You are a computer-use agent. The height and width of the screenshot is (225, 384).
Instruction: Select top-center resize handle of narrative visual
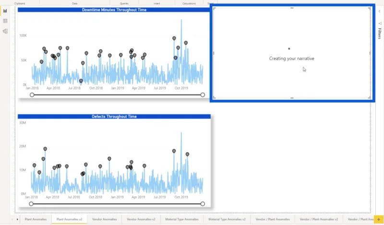(292, 8)
